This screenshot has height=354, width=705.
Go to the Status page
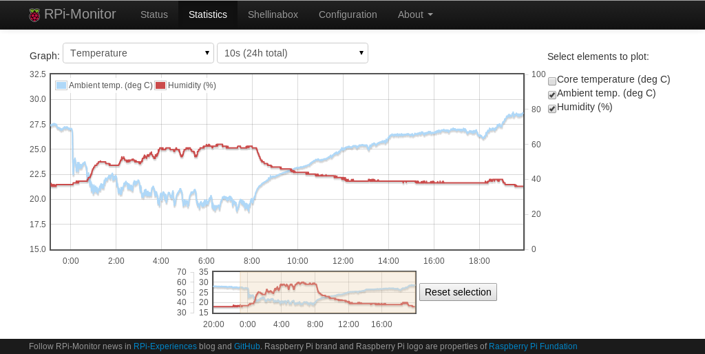point(154,14)
